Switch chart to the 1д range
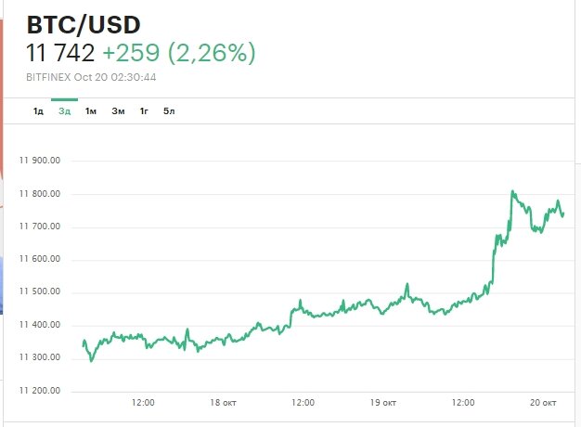 coord(38,111)
